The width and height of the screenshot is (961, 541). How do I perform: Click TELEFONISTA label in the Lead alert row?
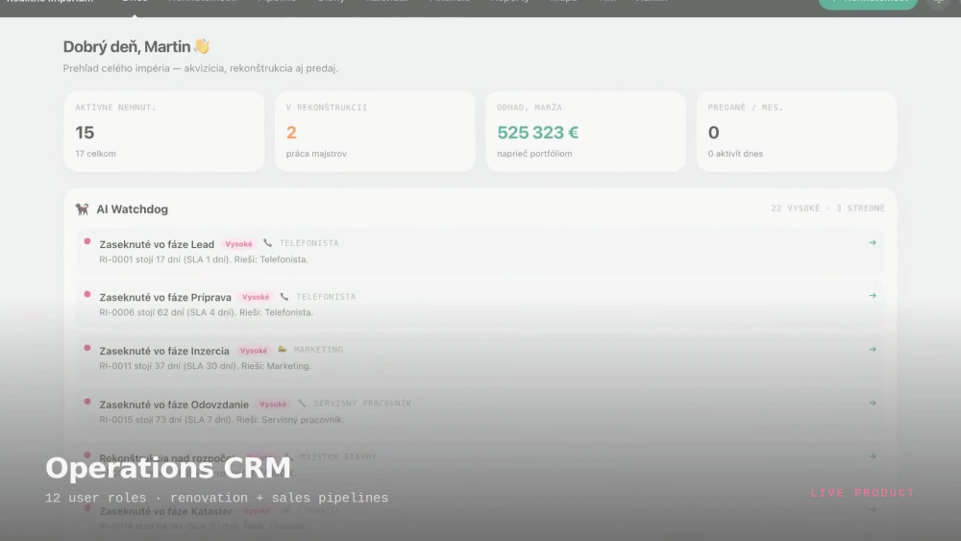click(x=308, y=243)
